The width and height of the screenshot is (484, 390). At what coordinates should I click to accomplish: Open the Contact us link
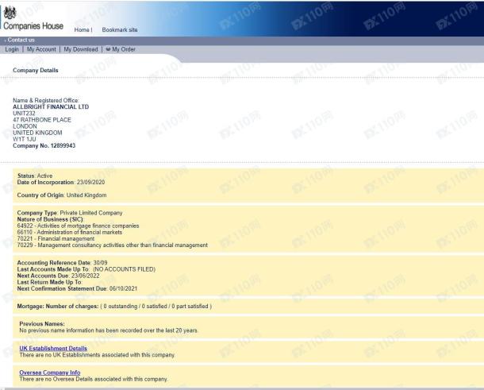[x=21, y=40]
